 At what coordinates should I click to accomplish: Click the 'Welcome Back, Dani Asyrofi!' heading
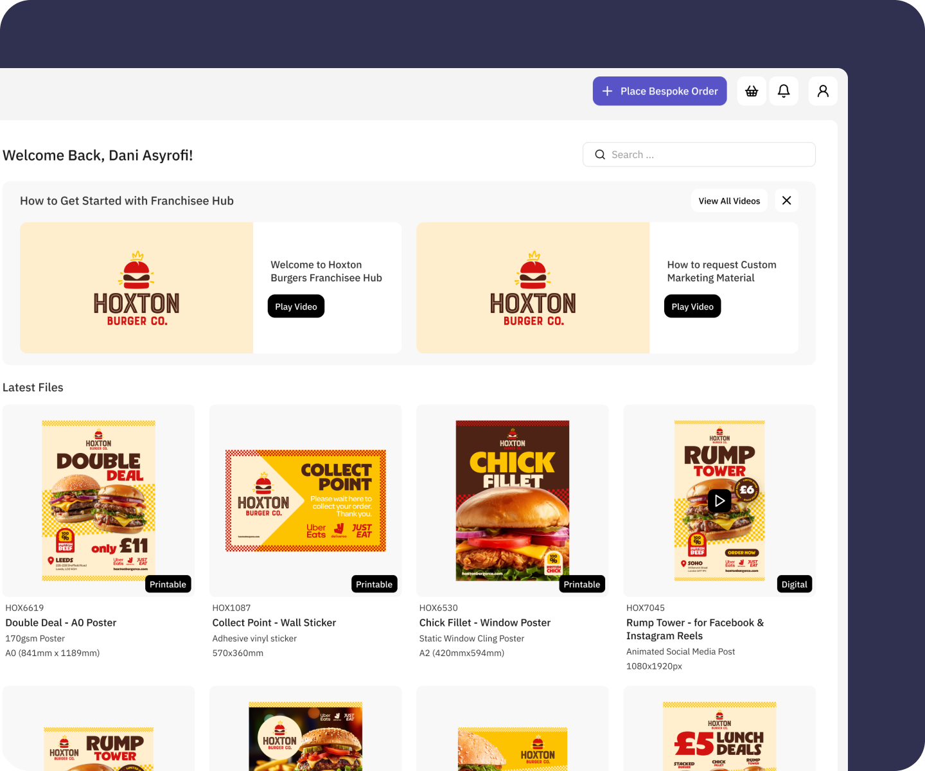pos(98,155)
